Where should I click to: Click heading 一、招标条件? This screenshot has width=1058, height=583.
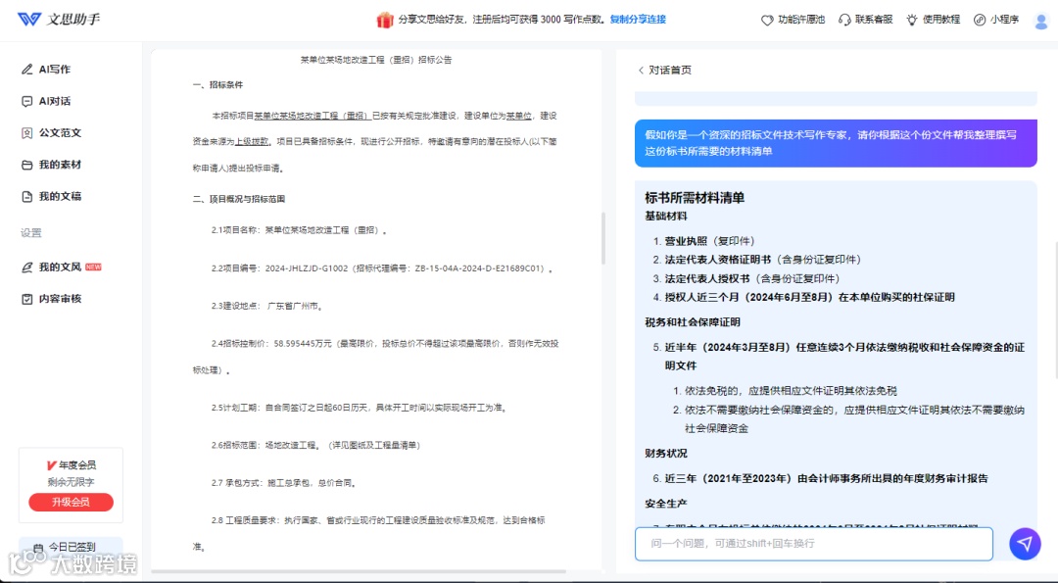217,85
